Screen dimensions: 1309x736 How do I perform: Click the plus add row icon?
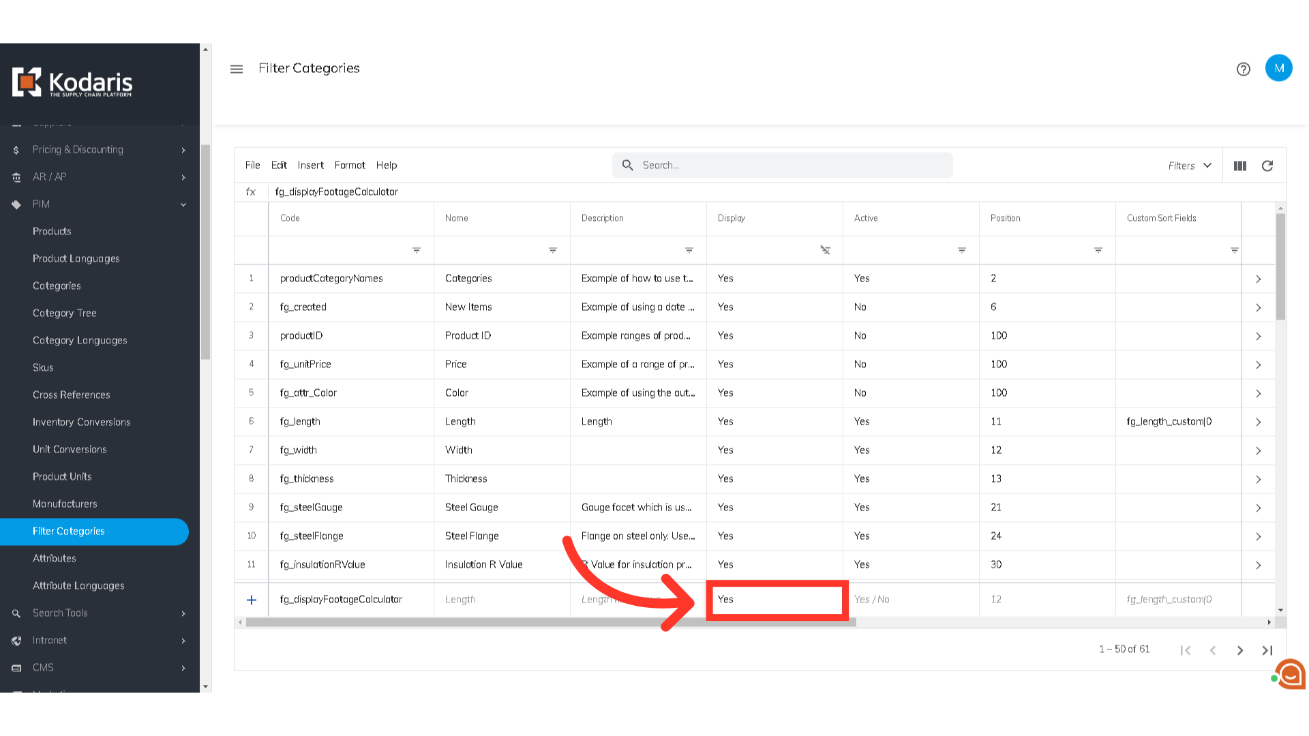252,600
